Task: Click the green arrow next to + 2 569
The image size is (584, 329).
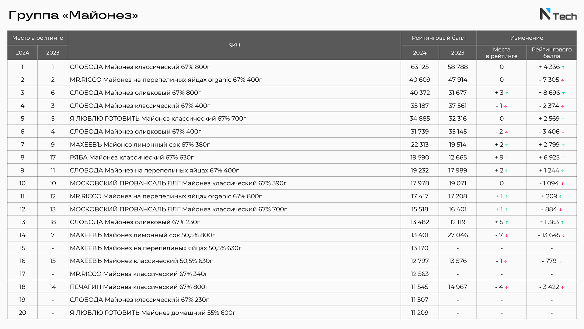Action: click(x=563, y=119)
